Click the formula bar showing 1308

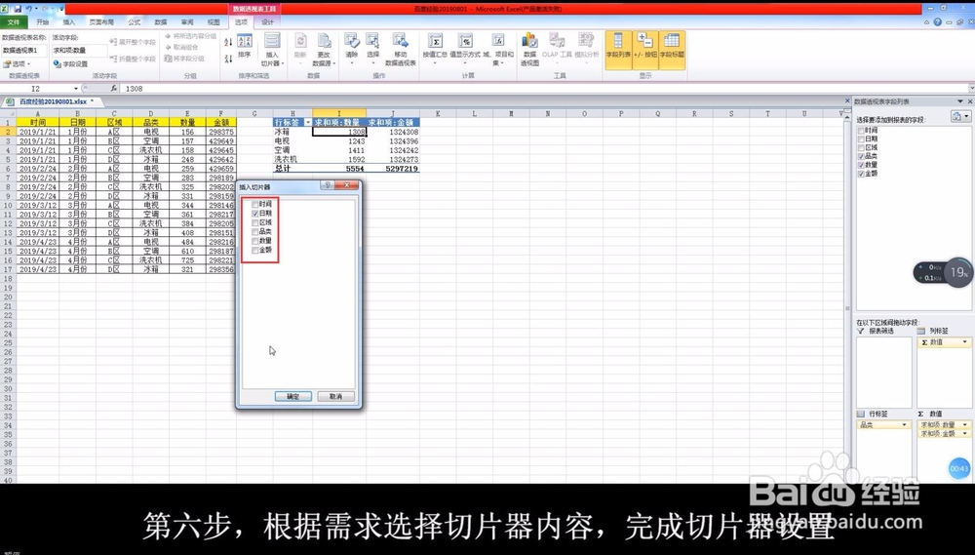(544, 89)
